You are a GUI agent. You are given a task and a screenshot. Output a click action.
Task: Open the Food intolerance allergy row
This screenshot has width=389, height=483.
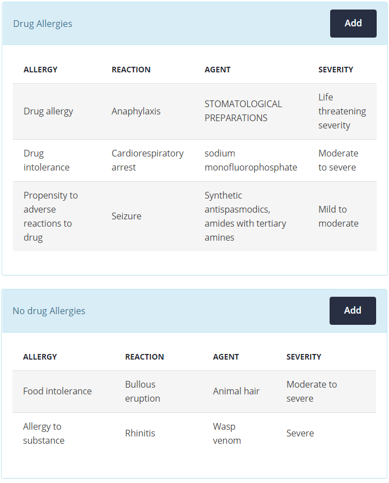click(57, 391)
